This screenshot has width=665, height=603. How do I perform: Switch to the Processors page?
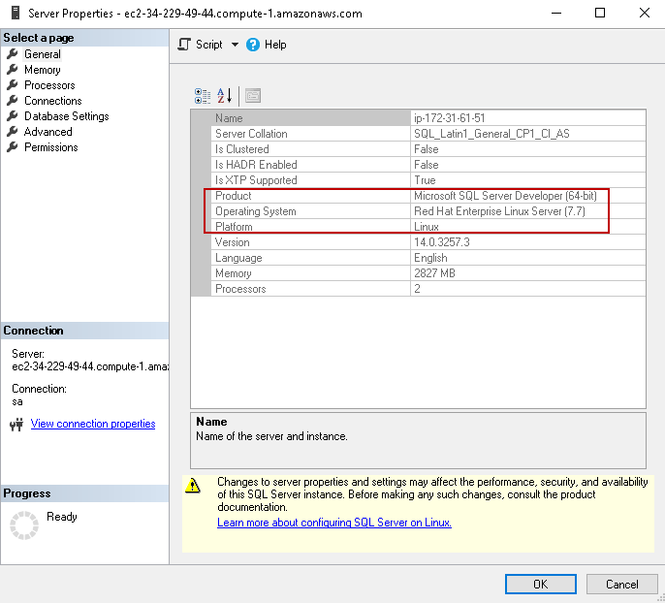click(x=49, y=85)
